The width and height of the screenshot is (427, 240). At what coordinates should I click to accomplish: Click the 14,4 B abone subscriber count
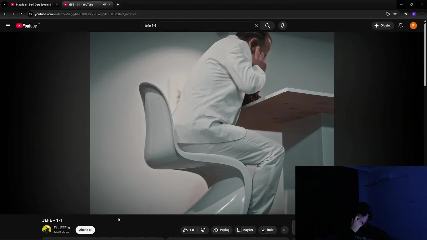click(61, 232)
